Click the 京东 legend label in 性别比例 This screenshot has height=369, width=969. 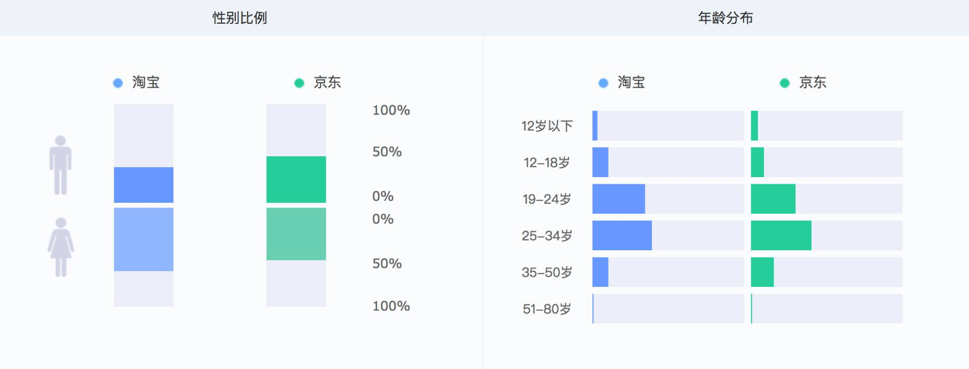pyautogui.click(x=327, y=83)
